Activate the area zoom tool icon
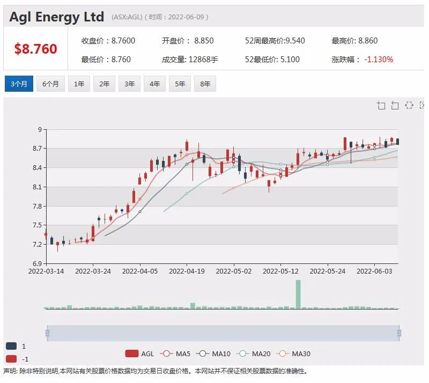The width and height of the screenshot is (429, 383). point(381,105)
